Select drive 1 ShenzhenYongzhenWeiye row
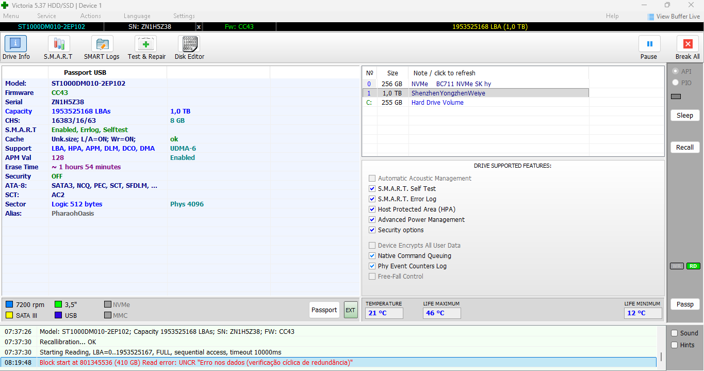The height and width of the screenshot is (371, 704). pyautogui.click(x=476, y=93)
